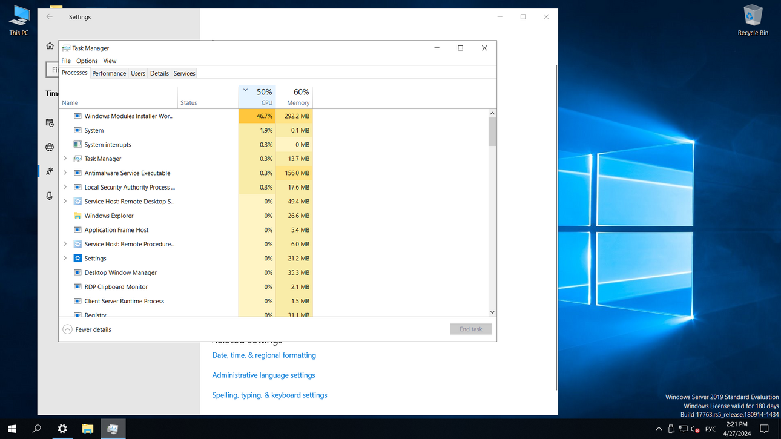Image resolution: width=781 pixels, height=439 pixels.
Task: Open Date & time icon in Settings sidebar
Action: [x=50, y=123]
